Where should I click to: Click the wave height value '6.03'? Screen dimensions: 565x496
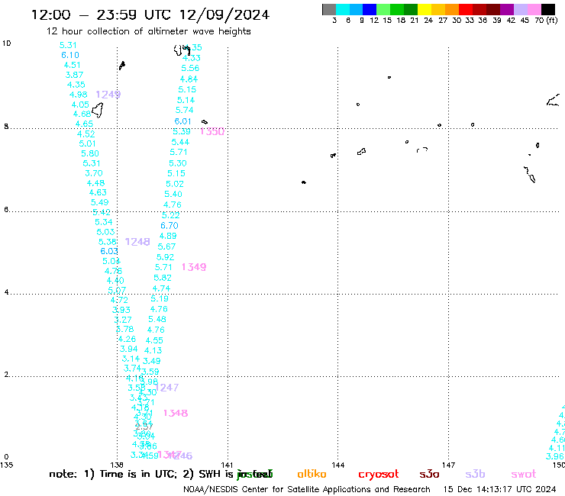click(x=109, y=251)
